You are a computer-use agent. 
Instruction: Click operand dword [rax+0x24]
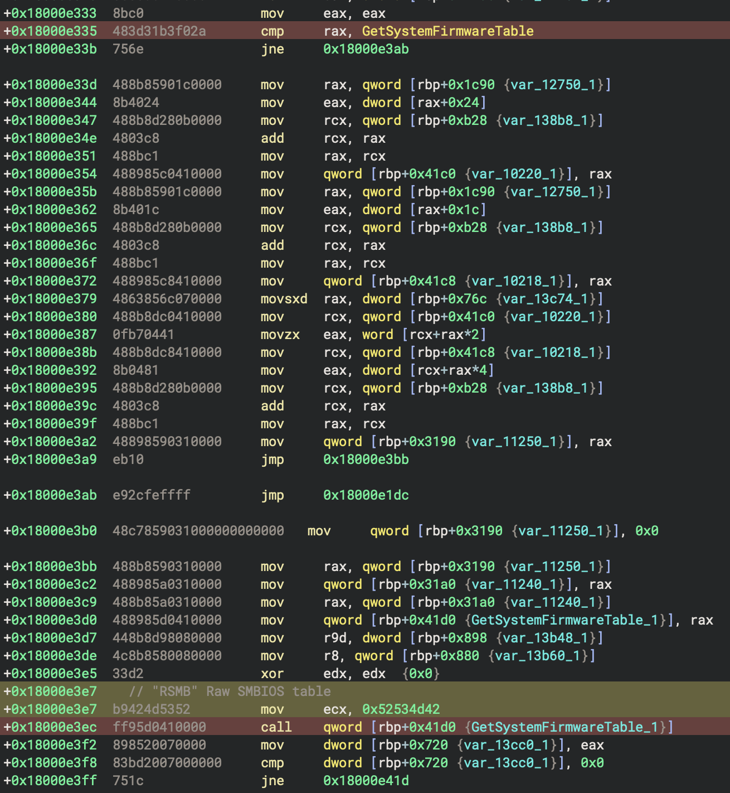tap(424, 102)
